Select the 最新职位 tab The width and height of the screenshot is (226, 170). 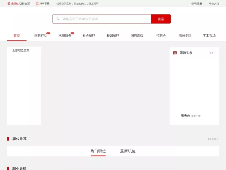pos(128,151)
